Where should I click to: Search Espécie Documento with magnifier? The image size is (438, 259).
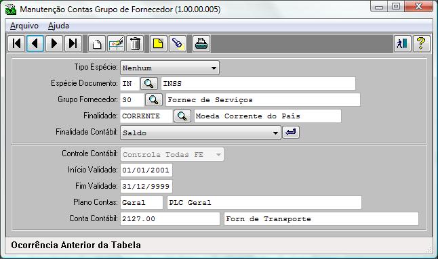click(149, 83)
